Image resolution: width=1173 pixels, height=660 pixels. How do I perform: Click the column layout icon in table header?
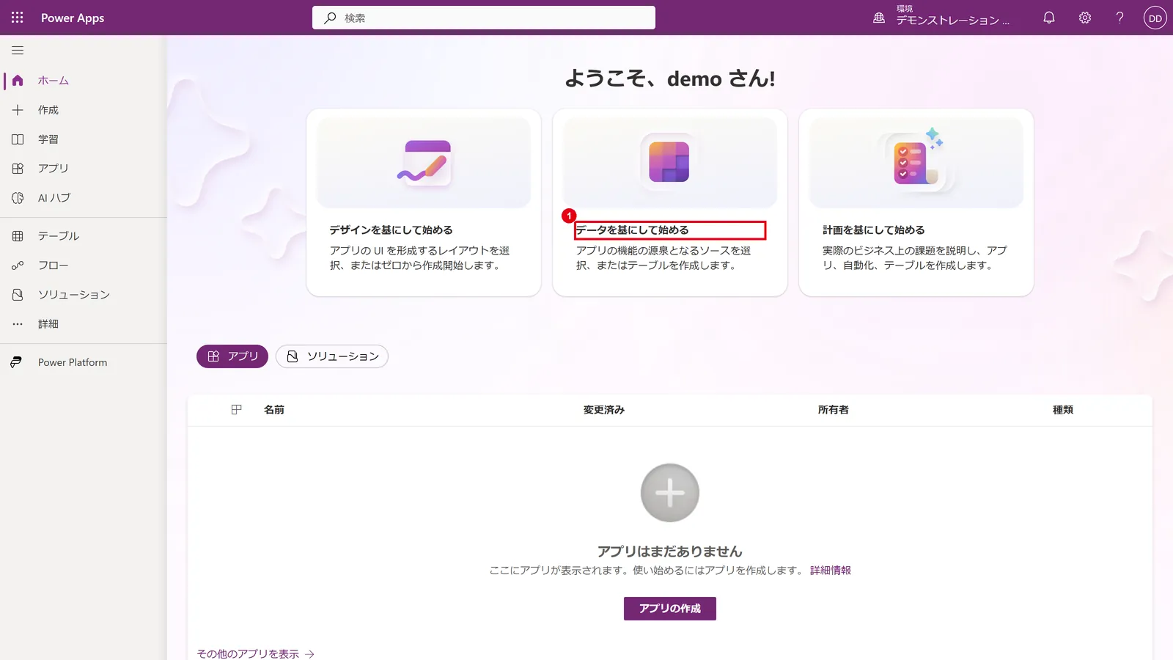point(236,410)
